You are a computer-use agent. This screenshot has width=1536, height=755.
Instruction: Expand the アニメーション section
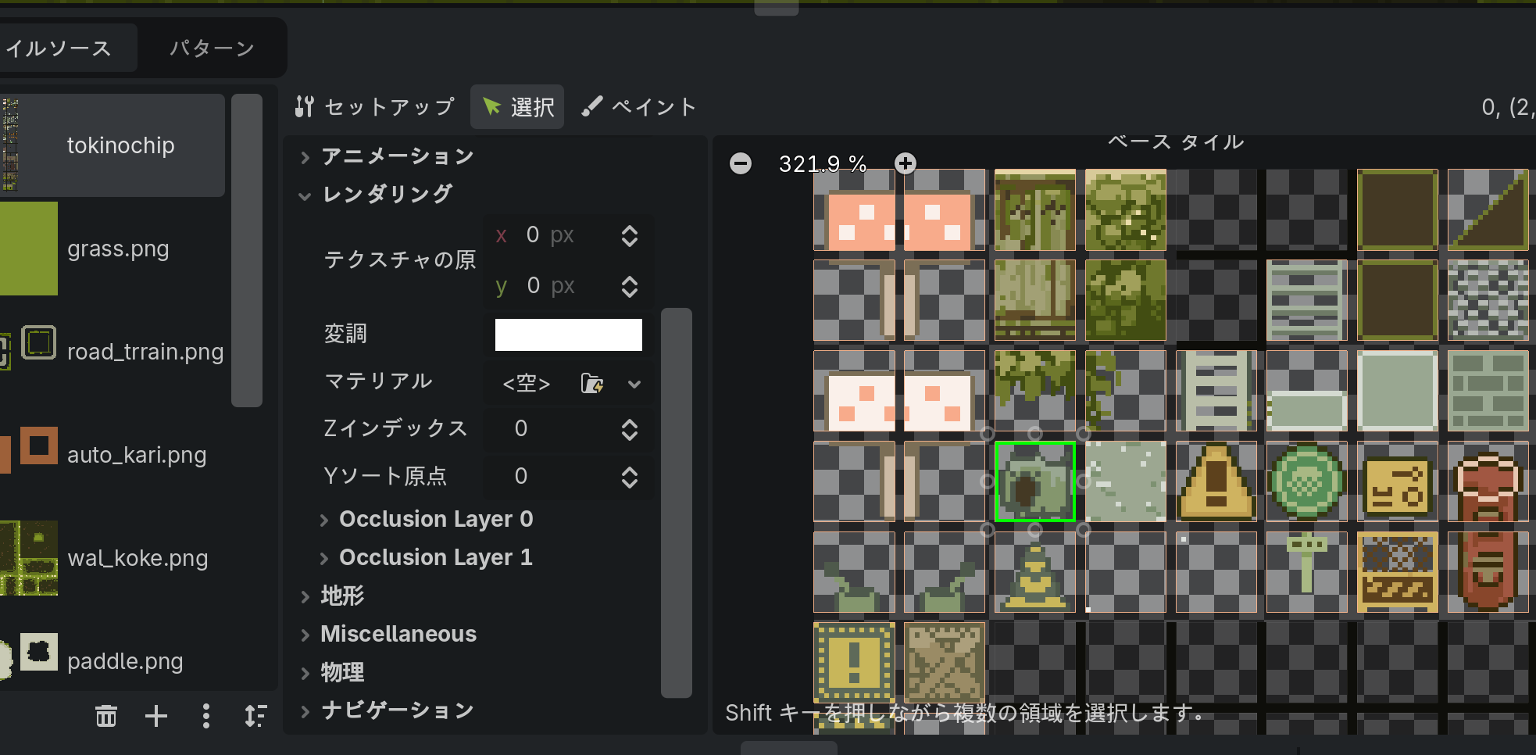click(x=397, y=156)
